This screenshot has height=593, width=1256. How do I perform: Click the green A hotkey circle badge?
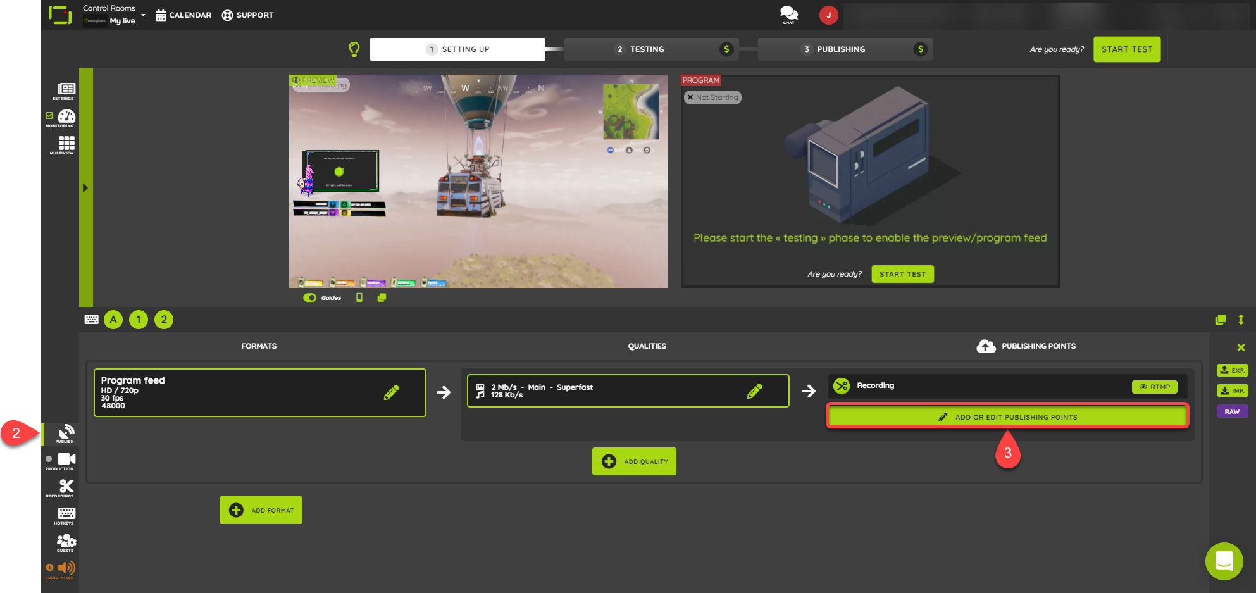point(113,320)
